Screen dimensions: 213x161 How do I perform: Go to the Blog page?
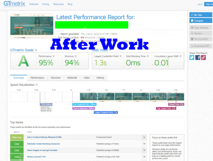point(70,4)
